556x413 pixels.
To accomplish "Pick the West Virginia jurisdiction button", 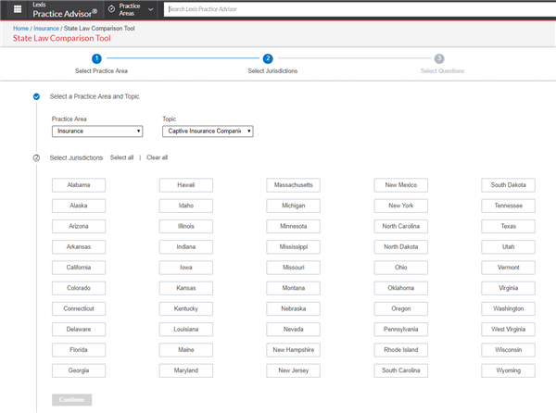I will 509,330.
